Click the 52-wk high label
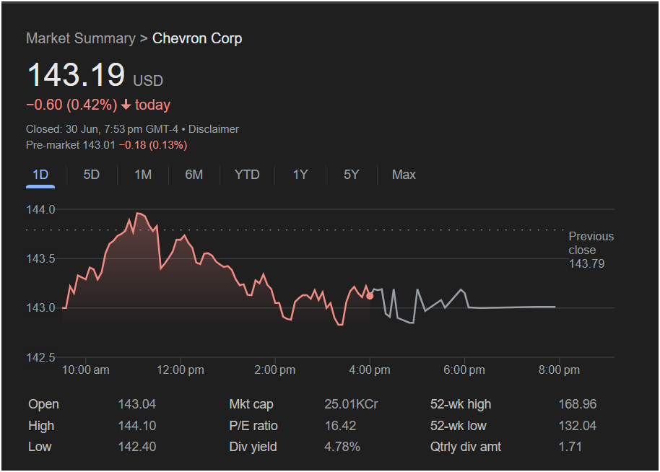This screenshot has width=660, height=472. pos(461,404)
